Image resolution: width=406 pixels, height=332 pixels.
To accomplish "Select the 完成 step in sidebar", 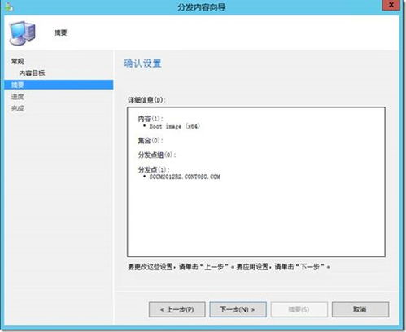I will (x=18, y=108).
